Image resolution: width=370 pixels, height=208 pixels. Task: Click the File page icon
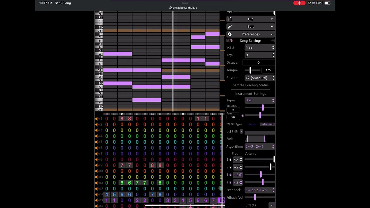tap(230, 19)
